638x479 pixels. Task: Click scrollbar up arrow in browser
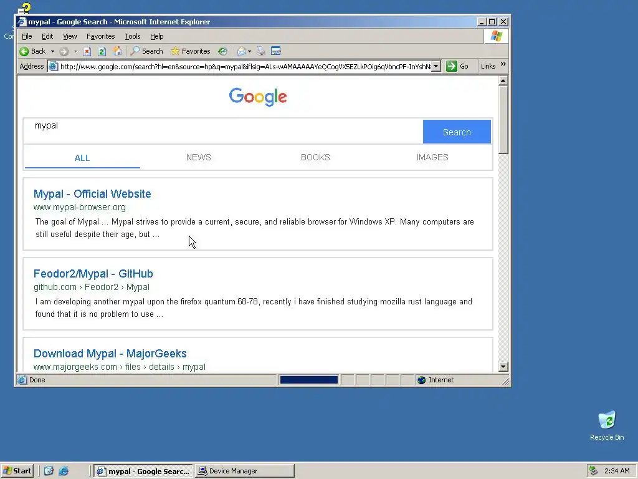coord(503,80)
